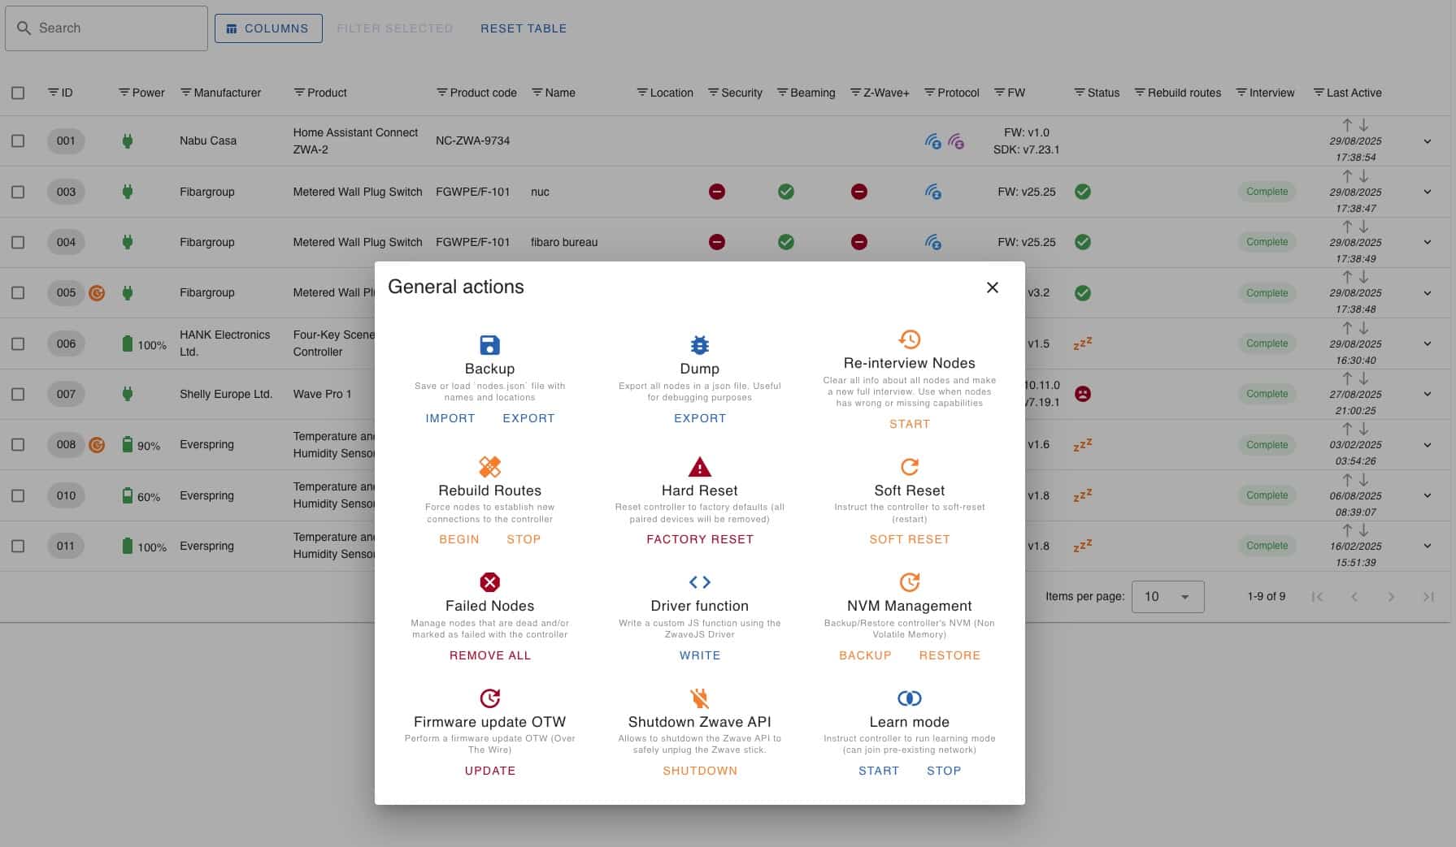The width and height of the screenshot is (1456, 847).
Task: Check the checkbox for node 001
Action: [18, 140]
